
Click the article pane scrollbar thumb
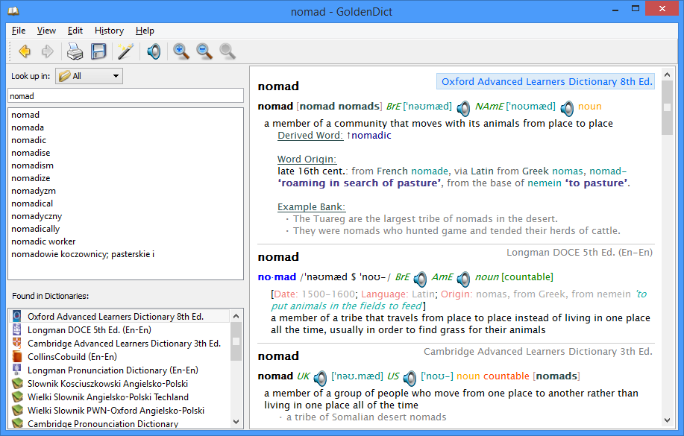click(x=667, y=107)
